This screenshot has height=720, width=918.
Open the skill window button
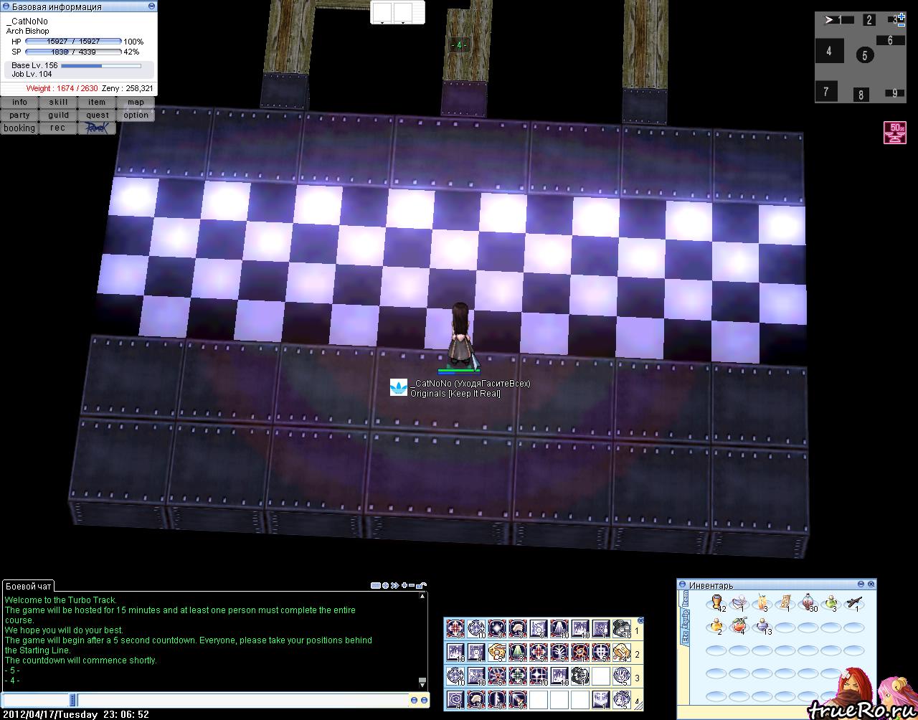58,102
